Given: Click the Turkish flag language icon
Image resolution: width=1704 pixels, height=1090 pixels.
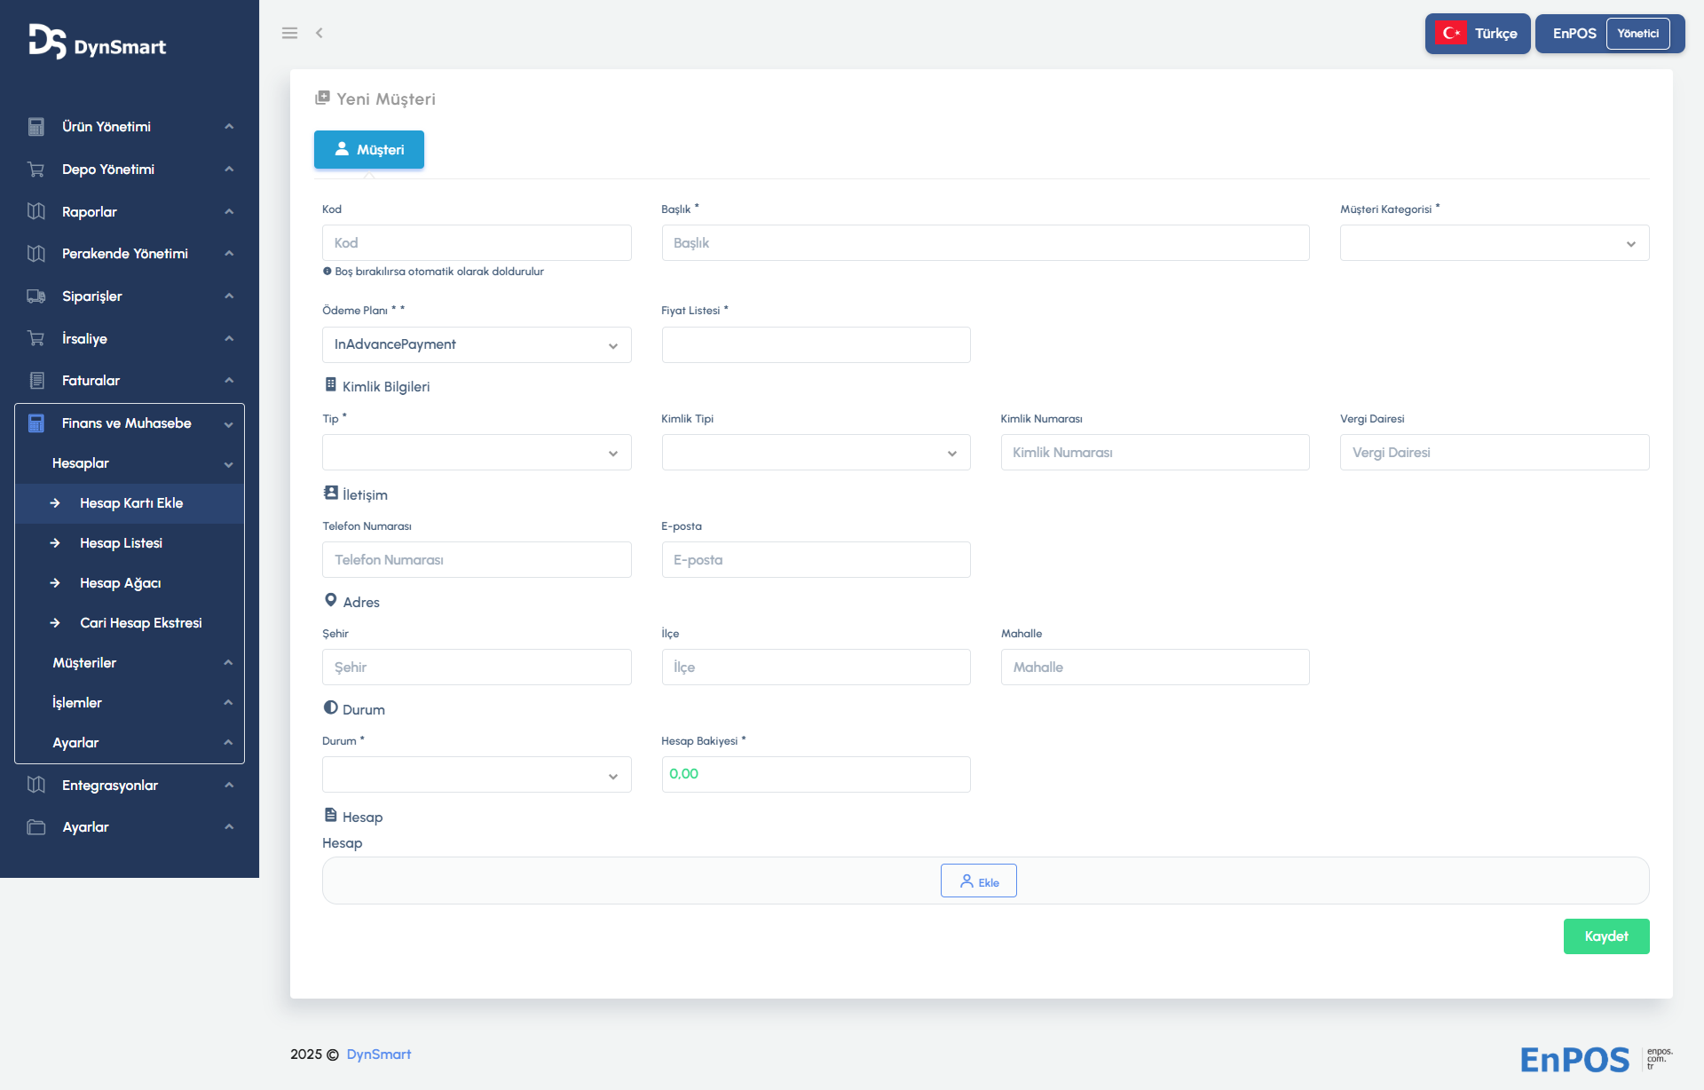Looking at the screenshot, I should point(1451,34).
